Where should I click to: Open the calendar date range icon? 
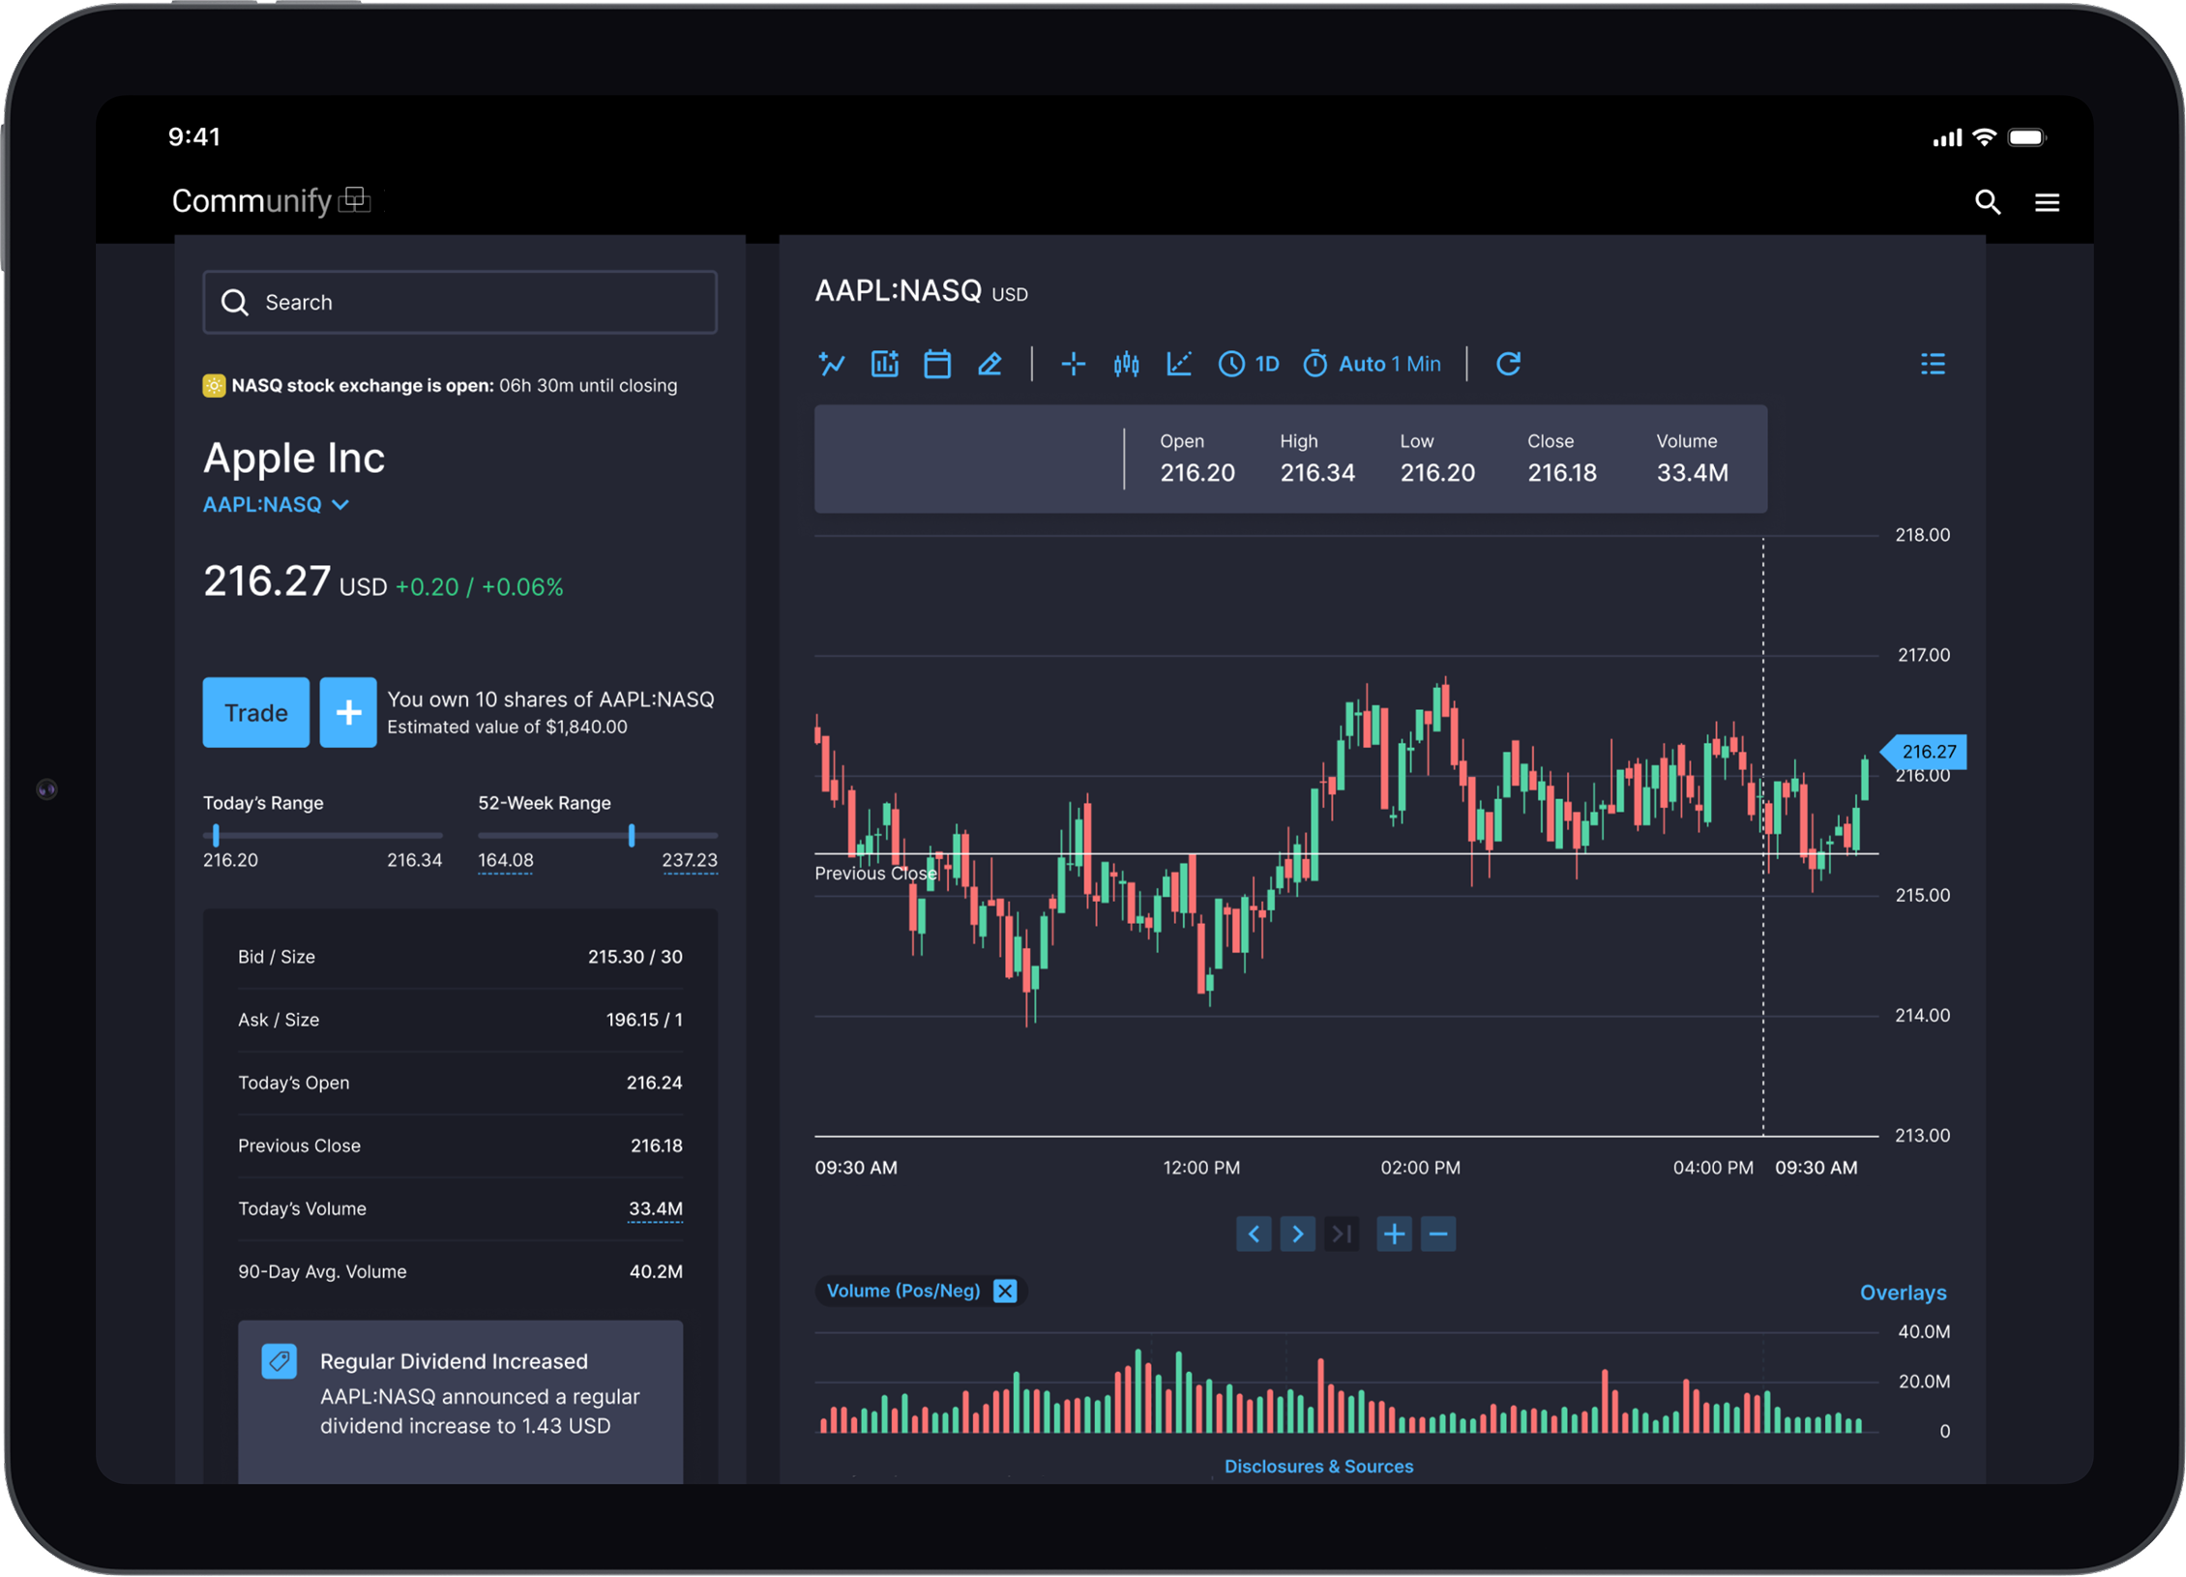pyautogui.click(x=936, y=365)
